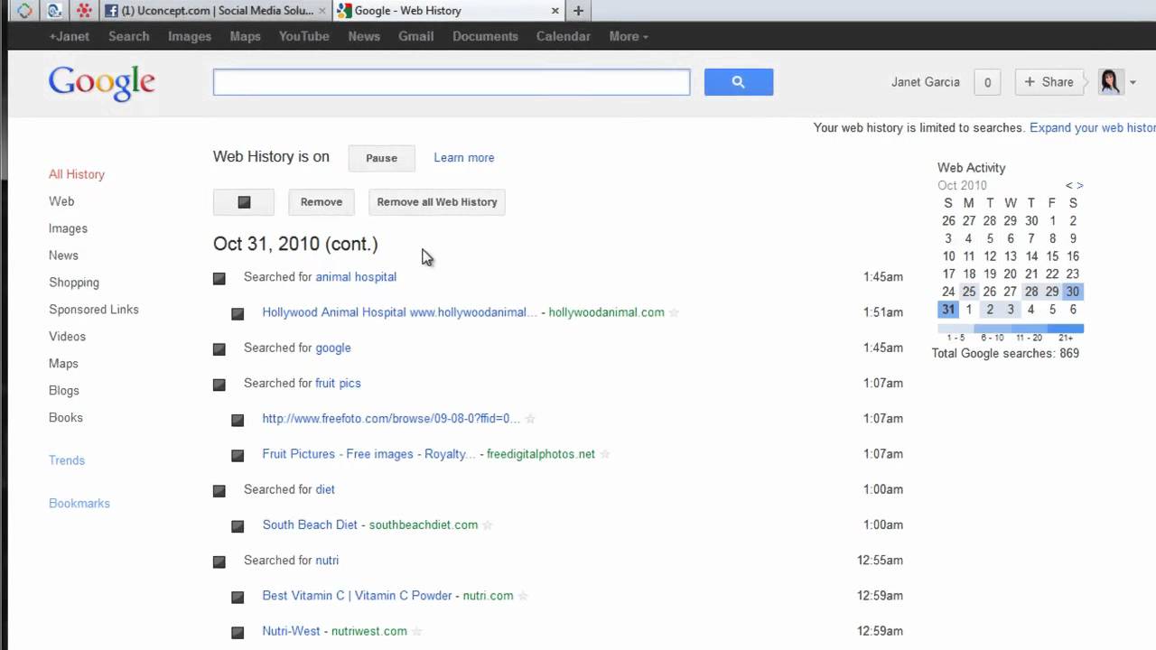1156x650 pixels.
Task: Open Calendar in the Google bar
Action: pos(564,36)
